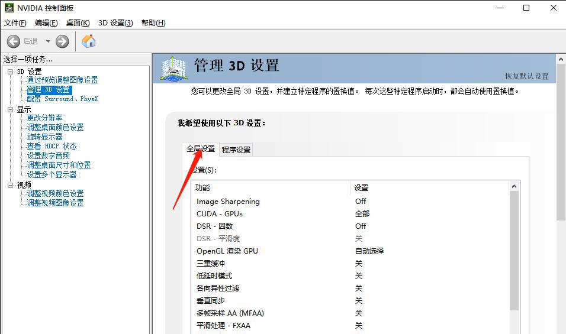The height and width of the screenshot is (334, 566).
Task: Close the NVIDIA 控制面板 window
Action: 554,8
